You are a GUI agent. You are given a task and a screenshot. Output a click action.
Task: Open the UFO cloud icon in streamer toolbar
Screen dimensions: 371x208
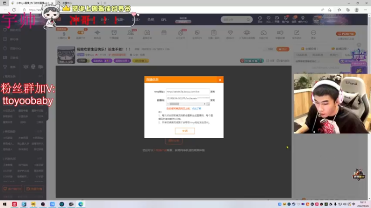tap(247, 32)
